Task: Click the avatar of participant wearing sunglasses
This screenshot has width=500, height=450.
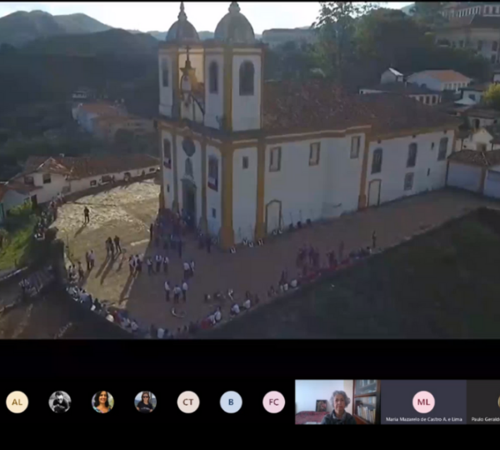Action: [145, 402]
